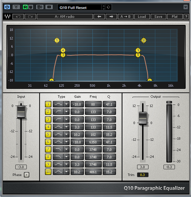Image resolution: width=191 pixels, height=197 pixels.
Task: Toggle band 10 on/off button
Action: coord(48,172)
